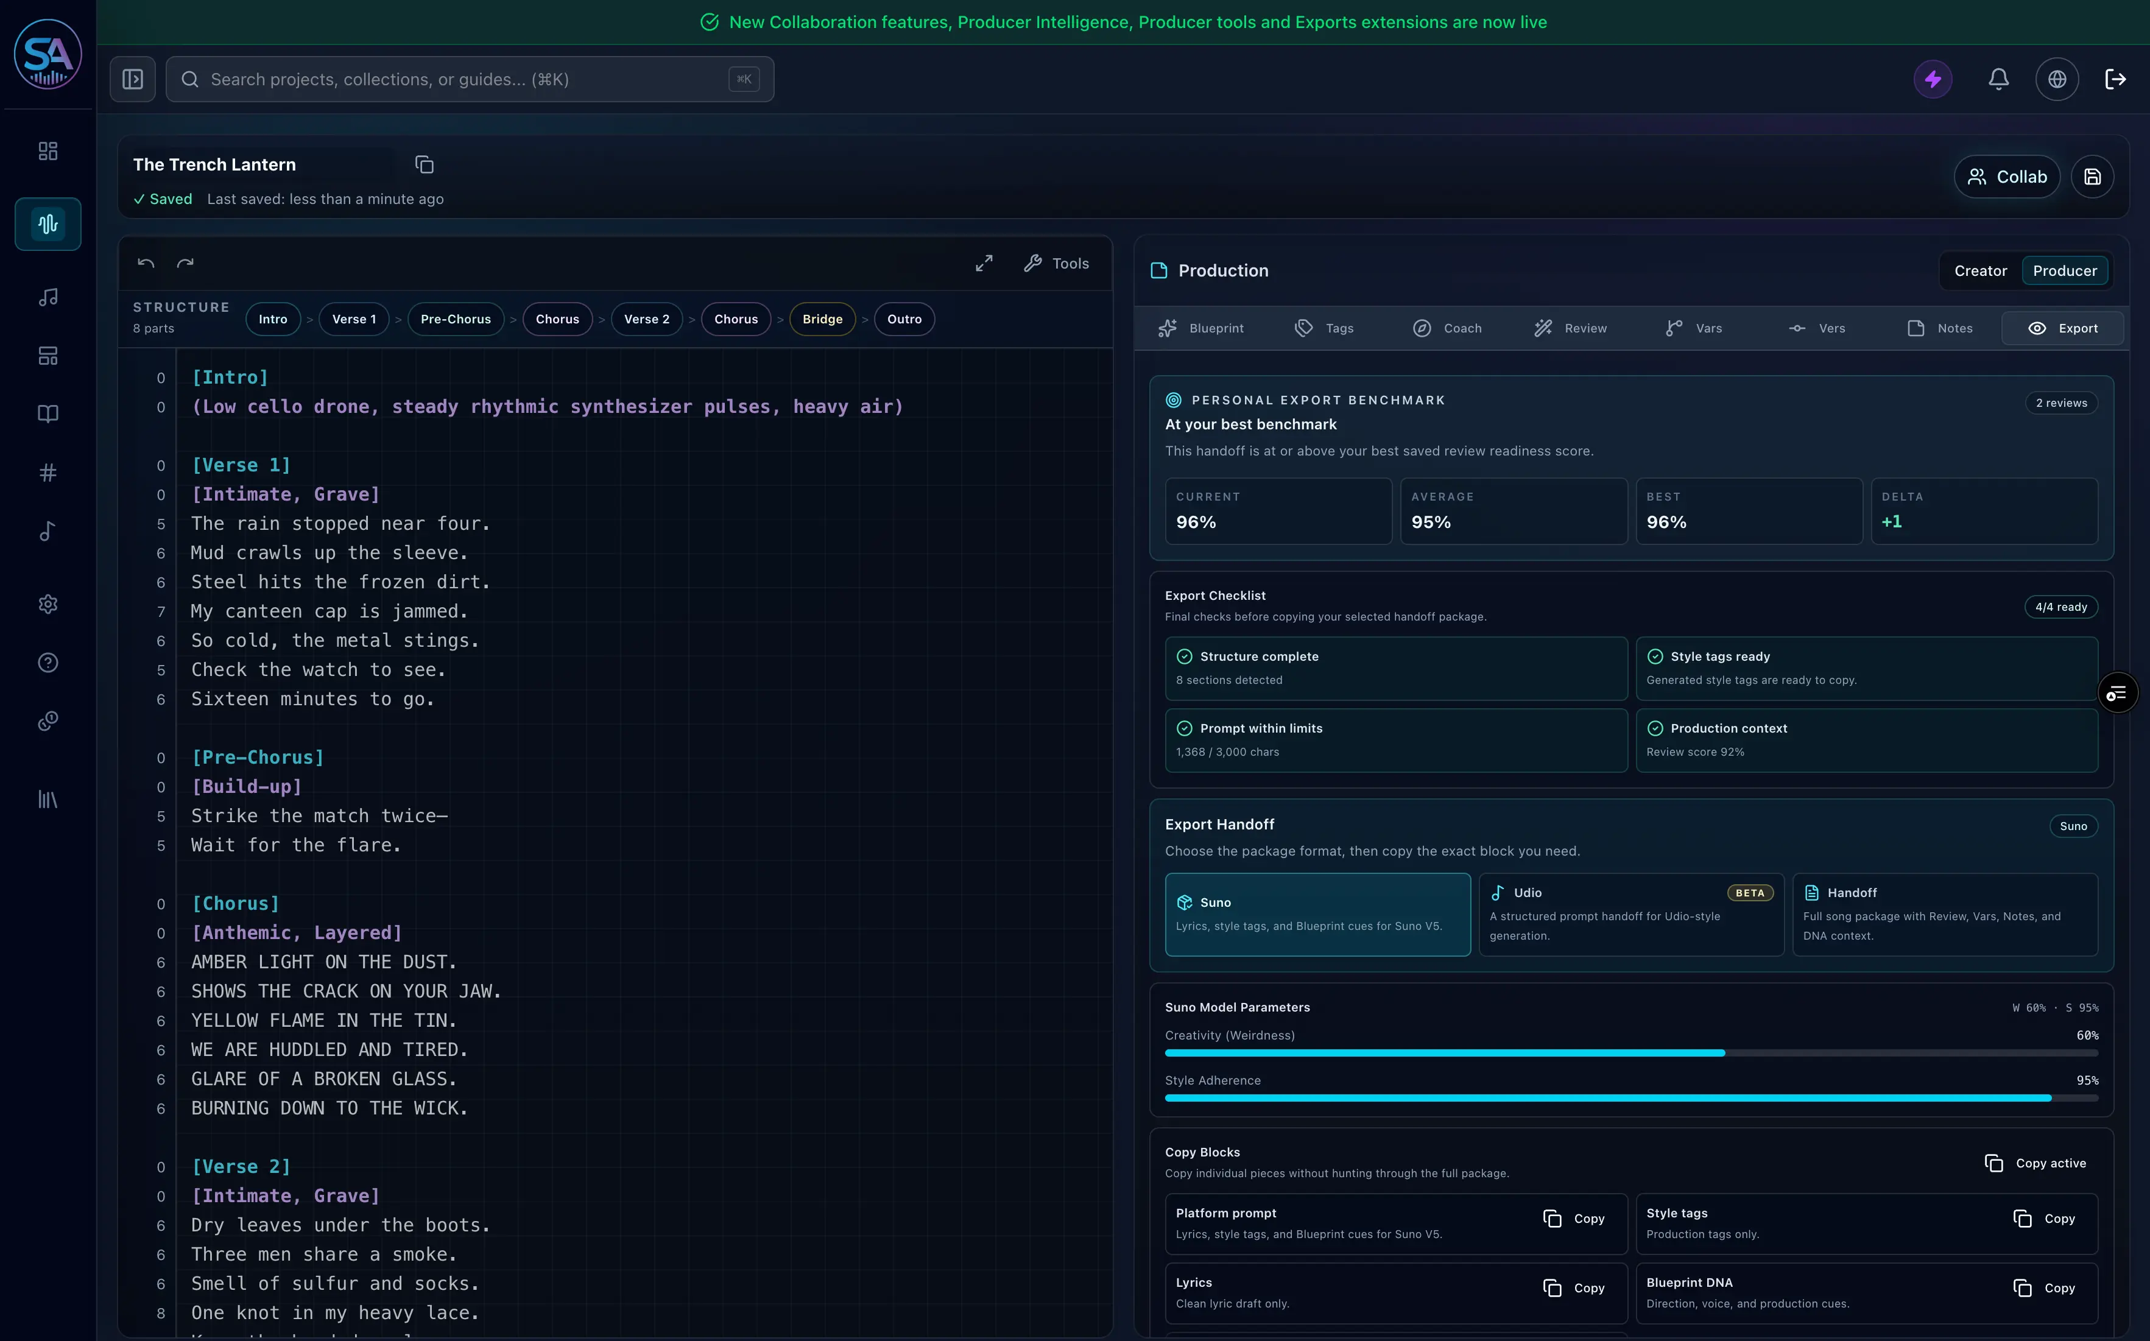Open the Blueprint tab
This screenshot has width=2150, height=1341.
[x=1202, y=328]
